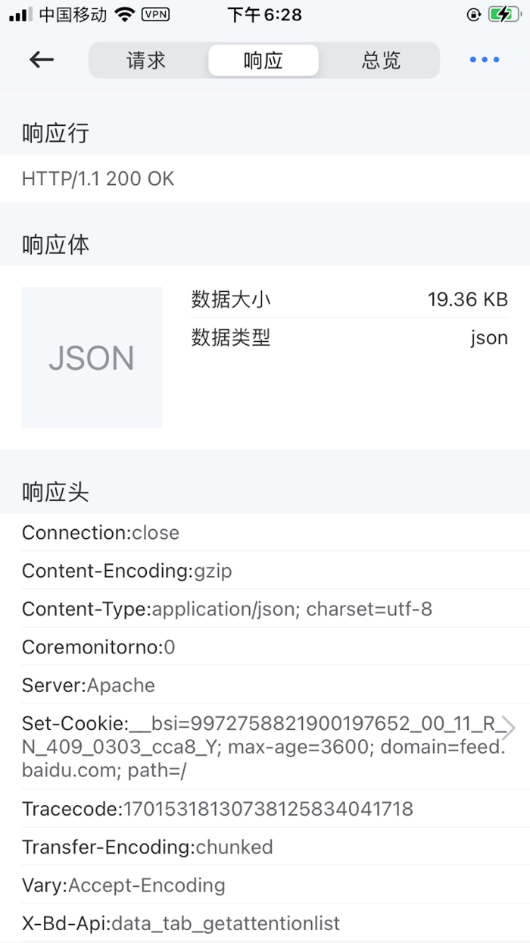Tap the VPN badge in the status bar
This screenshot has height=943, width=530.
155,14
